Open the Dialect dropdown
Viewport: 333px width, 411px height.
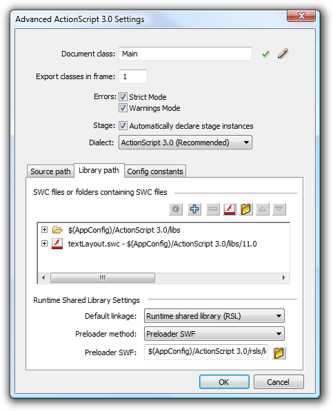pos(185,143)
